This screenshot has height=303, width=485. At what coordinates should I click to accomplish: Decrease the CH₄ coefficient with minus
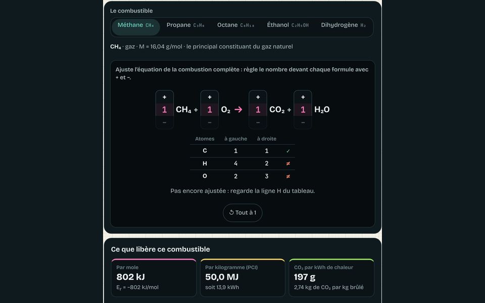point(165,123)
